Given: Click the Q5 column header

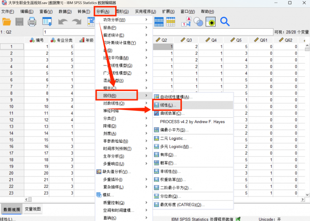Looking at the screenshot, I should (236, 40).
